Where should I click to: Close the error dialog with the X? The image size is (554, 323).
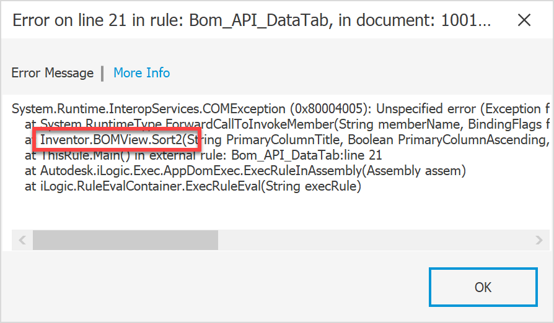tap(524, 20)
